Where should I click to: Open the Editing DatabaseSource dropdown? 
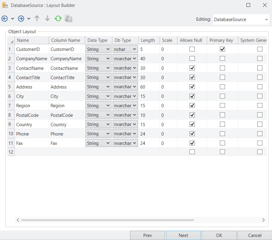pos(240,20)
